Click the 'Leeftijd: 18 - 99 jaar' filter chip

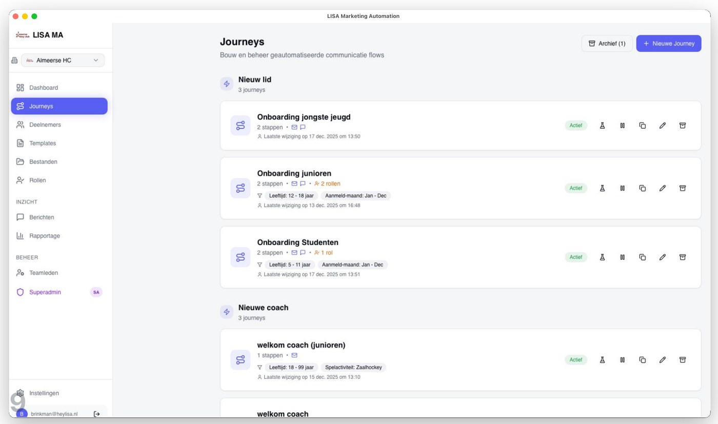coord(291,368)
